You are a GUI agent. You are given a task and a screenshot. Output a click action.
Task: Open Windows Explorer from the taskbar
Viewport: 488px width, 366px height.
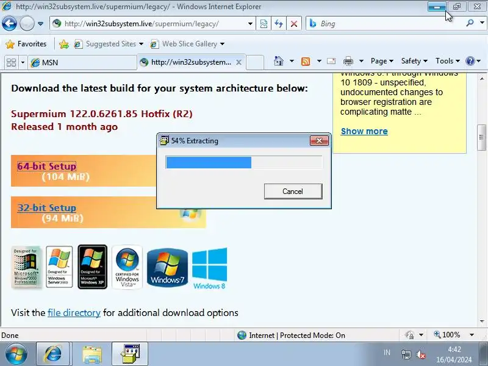[92, 354]
